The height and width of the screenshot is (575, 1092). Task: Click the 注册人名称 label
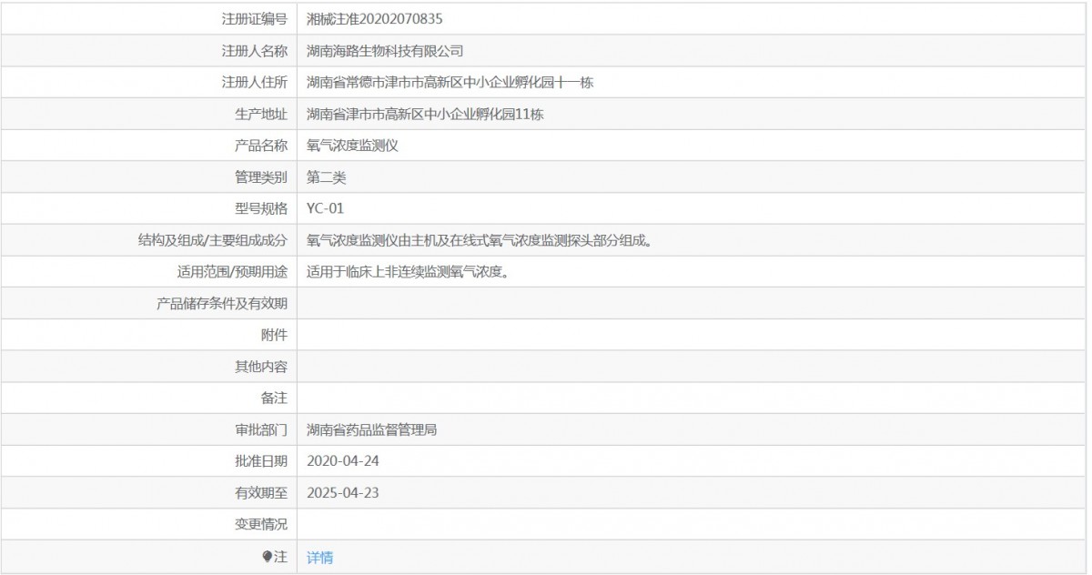pyautogui.click(x=254, y=51)
